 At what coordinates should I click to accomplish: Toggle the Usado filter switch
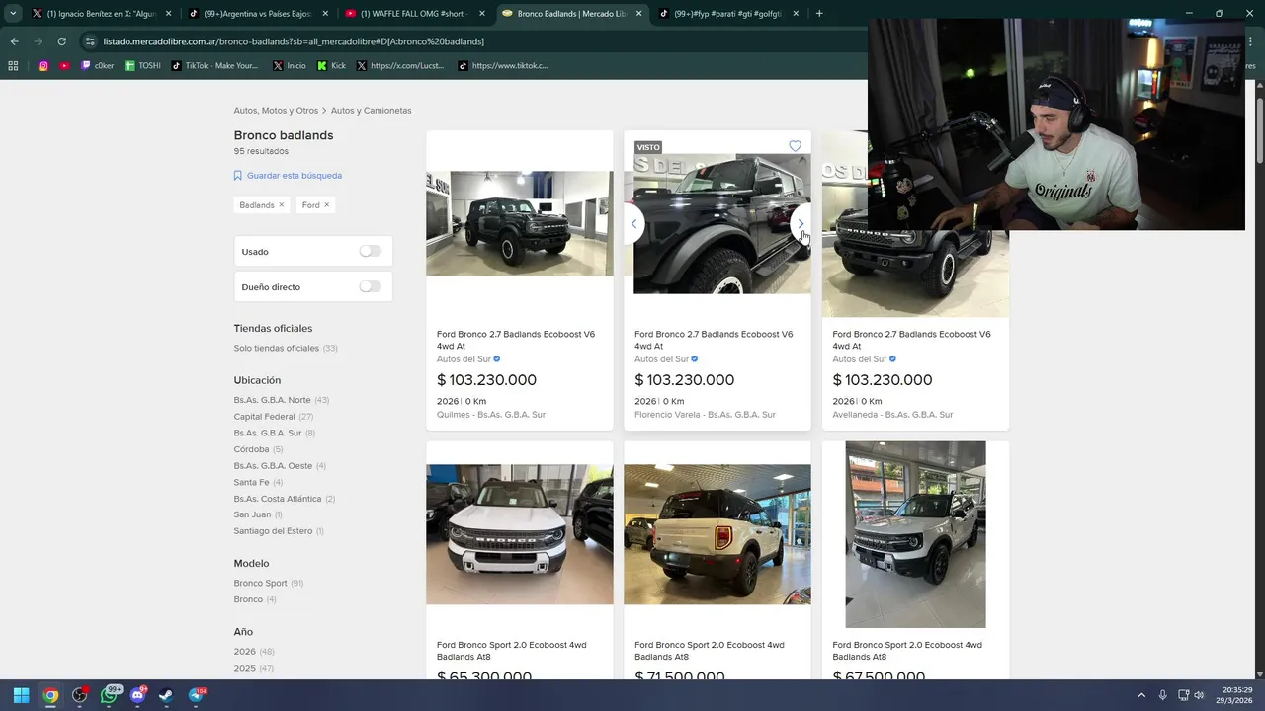370,252
